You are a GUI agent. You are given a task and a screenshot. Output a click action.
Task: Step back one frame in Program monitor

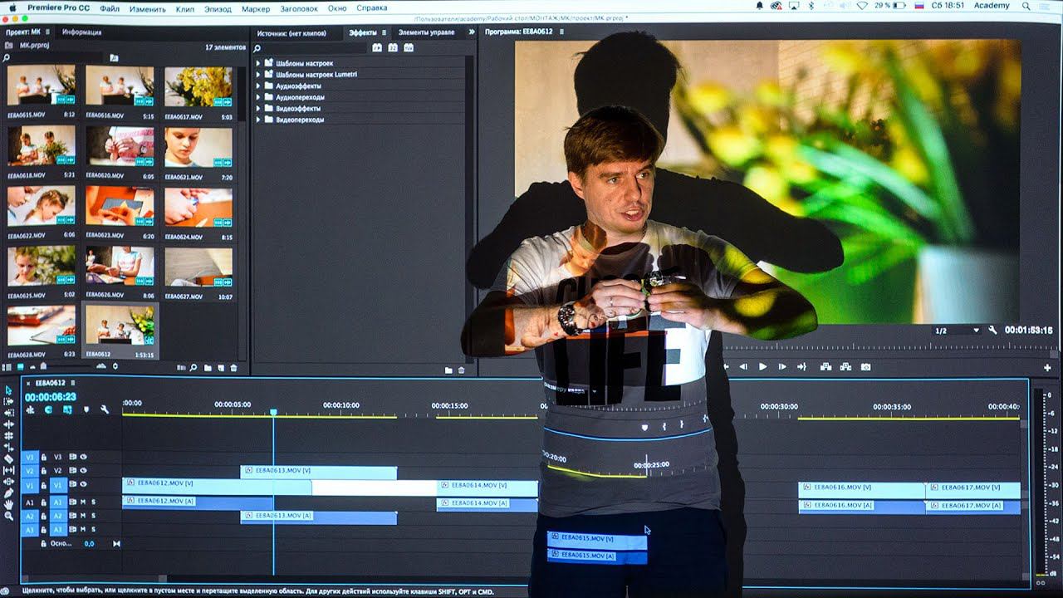point(743,366)
